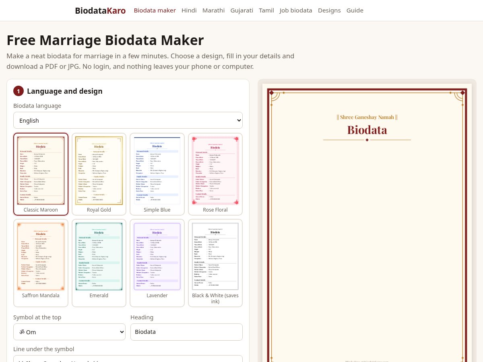
Task: Click the Line under the symbol field
Action: pyautogui.click(x=128, y=359)
